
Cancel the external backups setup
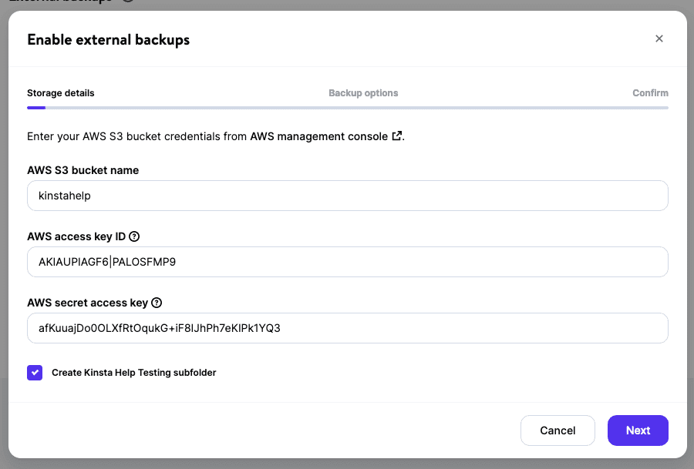point(558,430)
